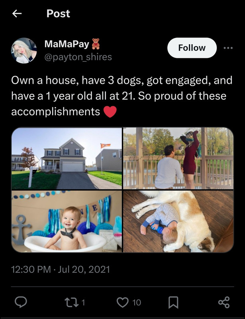The image size is (245, 319).
Task: Tap the reply speech bubble icon
Action: [21, 302]
